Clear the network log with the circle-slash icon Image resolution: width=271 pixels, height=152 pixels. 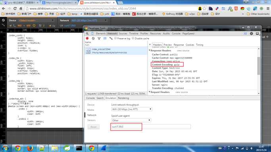click(x=93, y=38)
